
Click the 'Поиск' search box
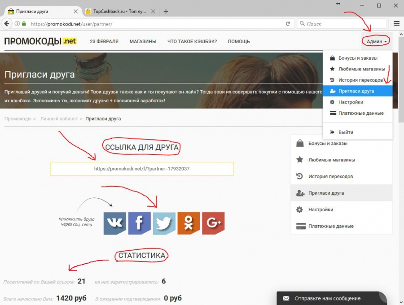point(342,24)
